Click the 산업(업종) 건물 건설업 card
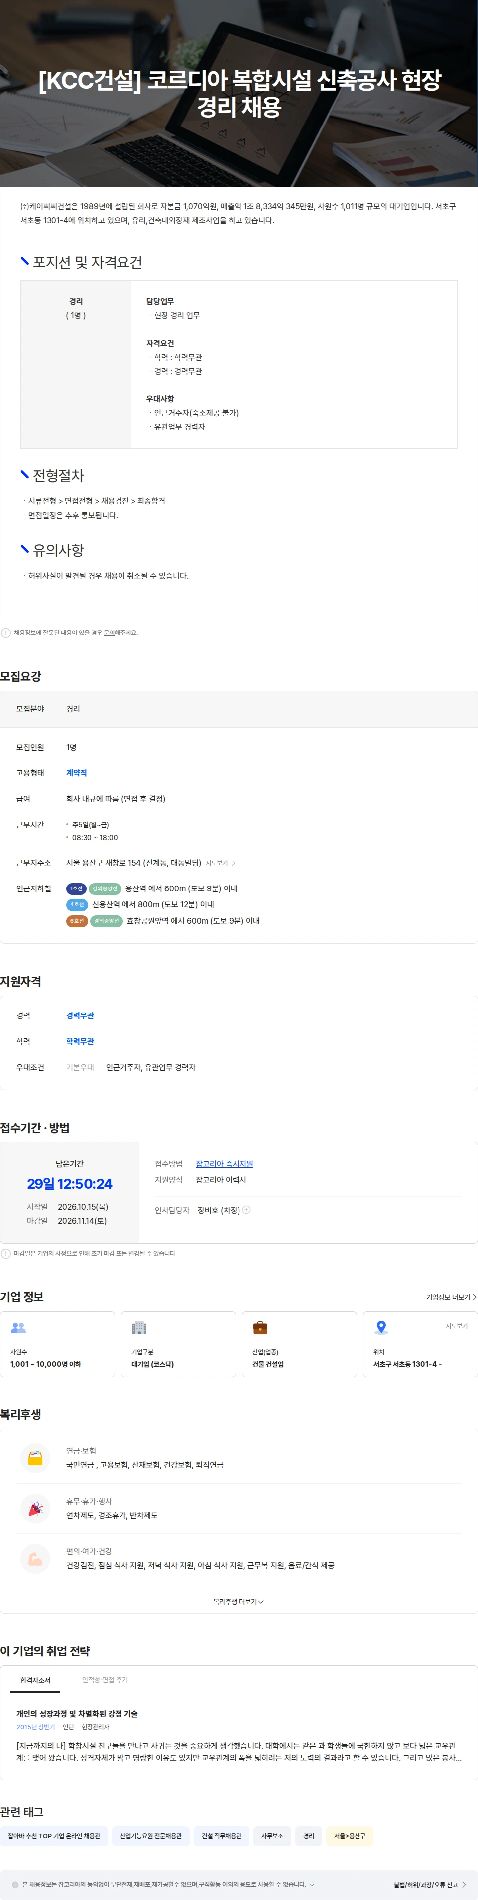478x1900 pixels. 299,1344
